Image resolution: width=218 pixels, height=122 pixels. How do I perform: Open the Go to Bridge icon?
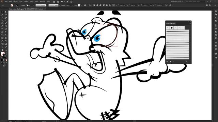[54, 2]
